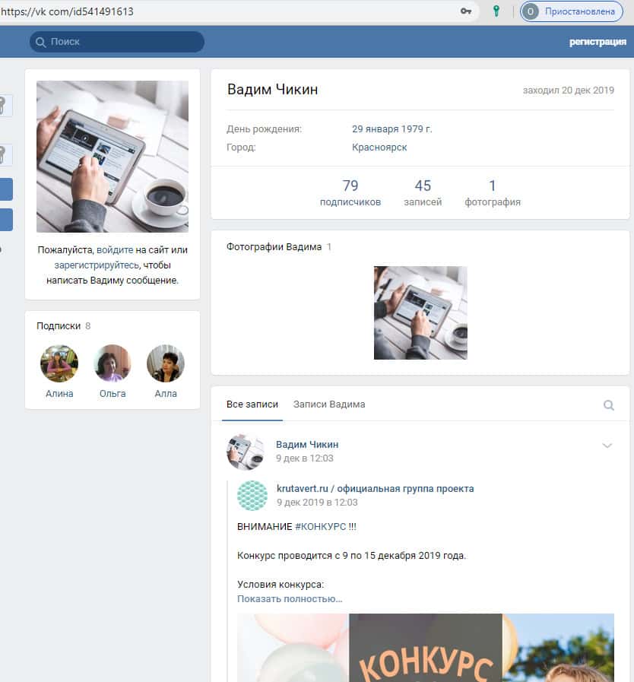This screenshot has width=634, height=682.
Task: Click the 'войдите' login link
Action: 115,249
